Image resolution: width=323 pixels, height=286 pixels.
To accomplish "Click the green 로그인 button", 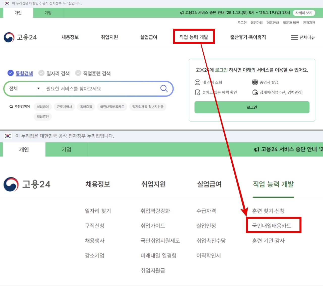I will pos(252,107).
